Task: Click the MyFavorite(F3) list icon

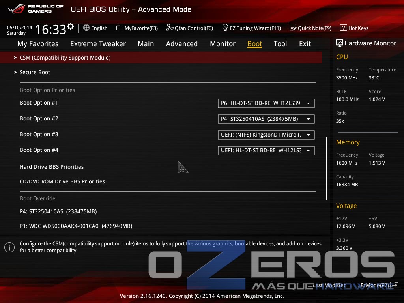Action: click(120, 28)
